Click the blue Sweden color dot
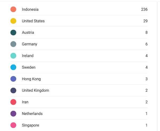The height and width of the screenshot is (131, 160). [13, 67]
